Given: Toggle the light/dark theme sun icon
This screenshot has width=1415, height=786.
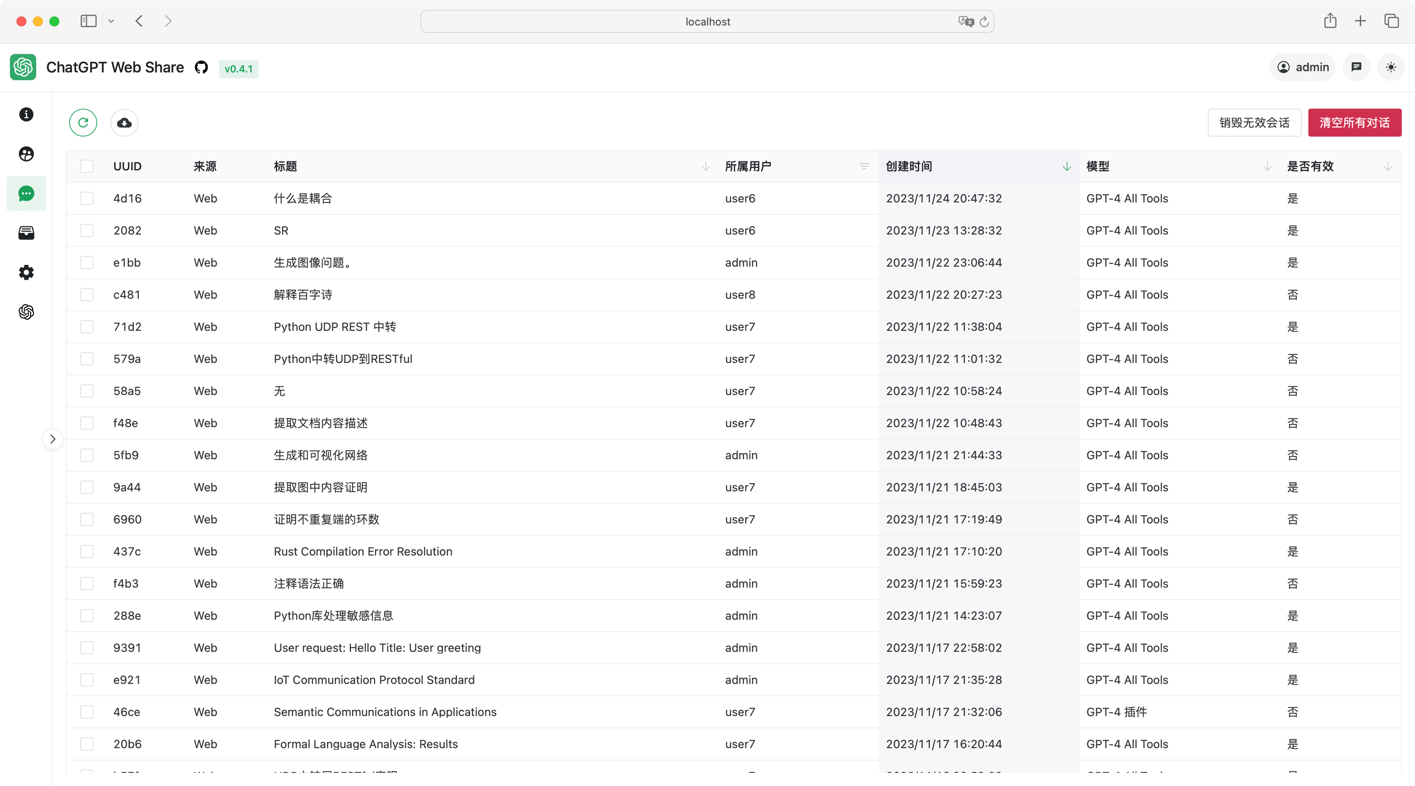Looking at the screenshot, I should point(1391,67).
